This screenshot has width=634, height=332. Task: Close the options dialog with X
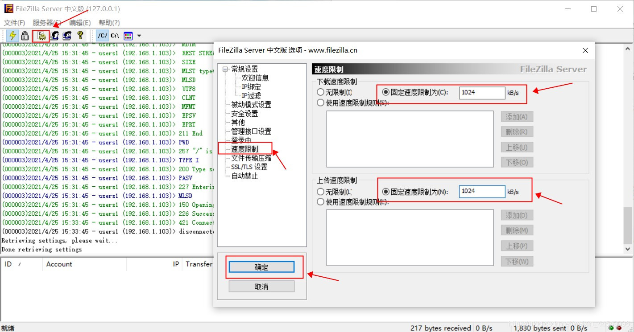(x=585, y=50)
